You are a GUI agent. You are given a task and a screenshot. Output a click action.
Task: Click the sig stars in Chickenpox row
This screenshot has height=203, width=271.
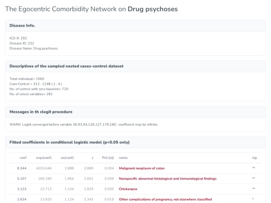click(x=253, y=188)
